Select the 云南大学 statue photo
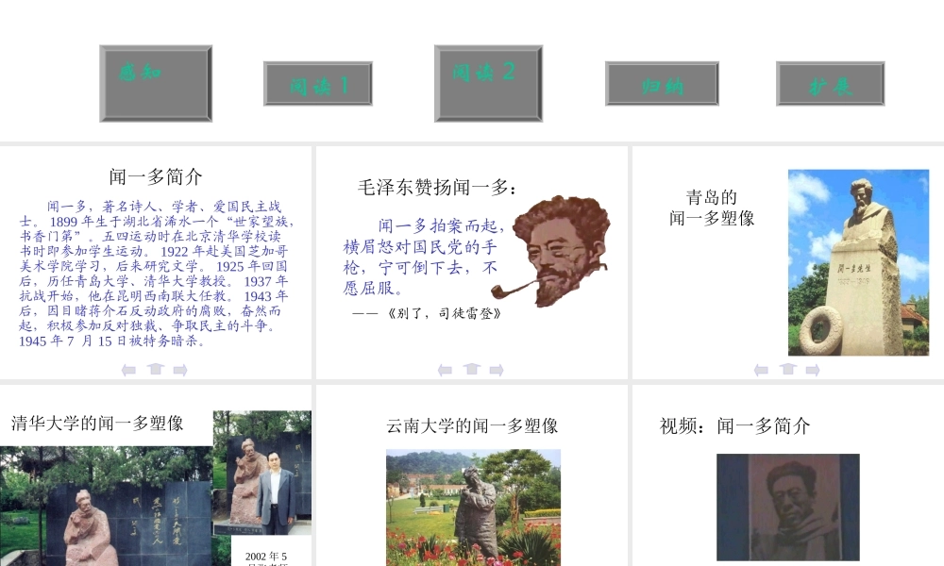This screenshot has height=566, width=944. click(473, 508)
